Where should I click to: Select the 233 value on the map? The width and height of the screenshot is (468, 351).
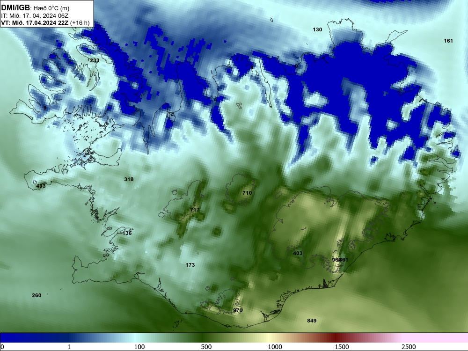[x=95, y=60]
